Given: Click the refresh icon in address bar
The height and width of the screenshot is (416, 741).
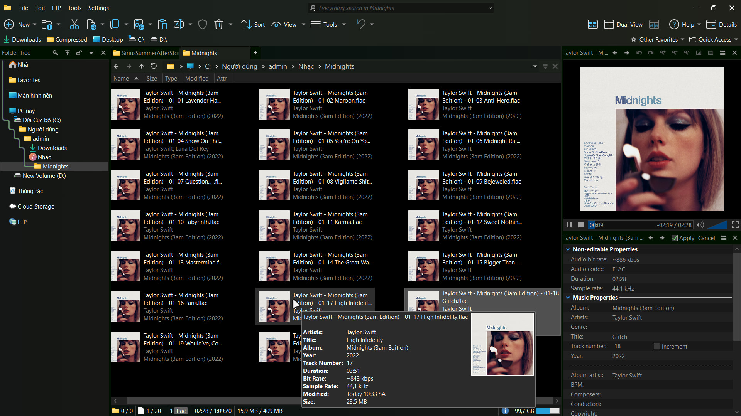Looking at the screenshot, I should 154,66.
